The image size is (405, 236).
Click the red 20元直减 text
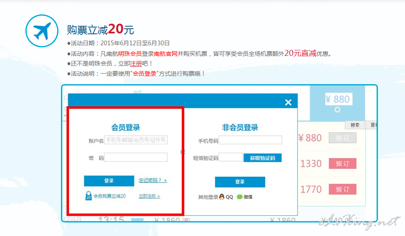click(x=300, y=53)
